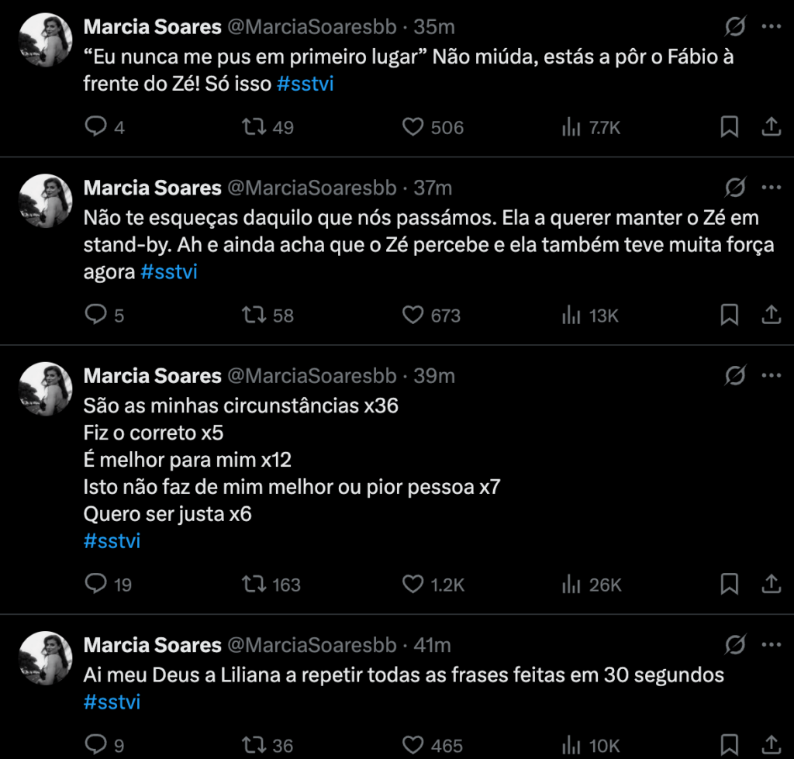Bookmark the first tweet about Fábio
The height and width of the screenshot is (759, 794).
[x=729, y=127]
